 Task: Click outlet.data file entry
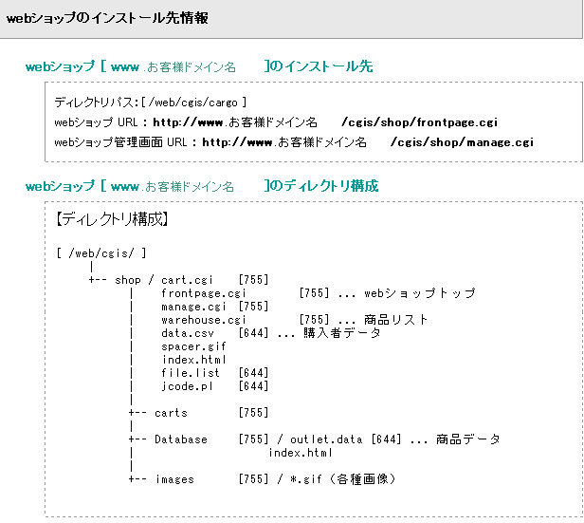point(326,439)
